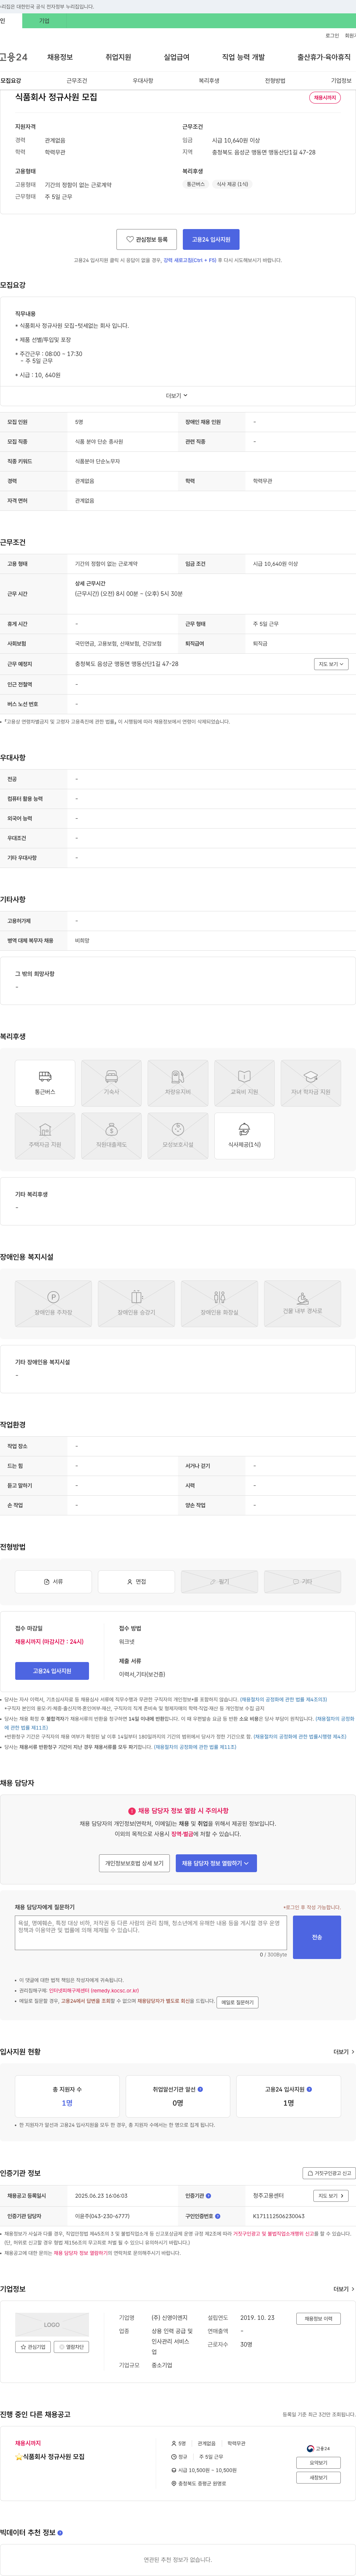Click the heart 관심정보 등록 button

click(147, 240)
